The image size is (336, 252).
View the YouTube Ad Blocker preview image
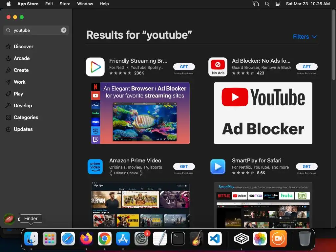[x=263, y=113]
